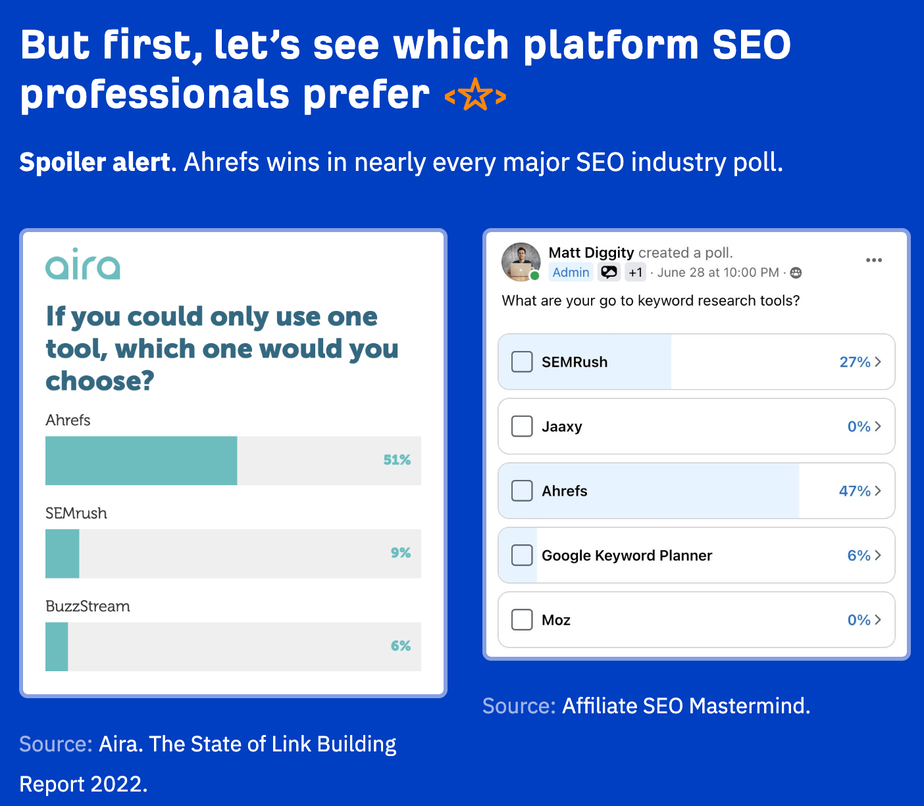Click the Matt Diggity name link
Image resolution: width=924 pixels, height=806 pixels.
(x=592, y=252)
